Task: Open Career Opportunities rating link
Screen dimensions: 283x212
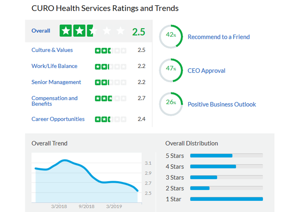Action: click(x=58, y=119)
